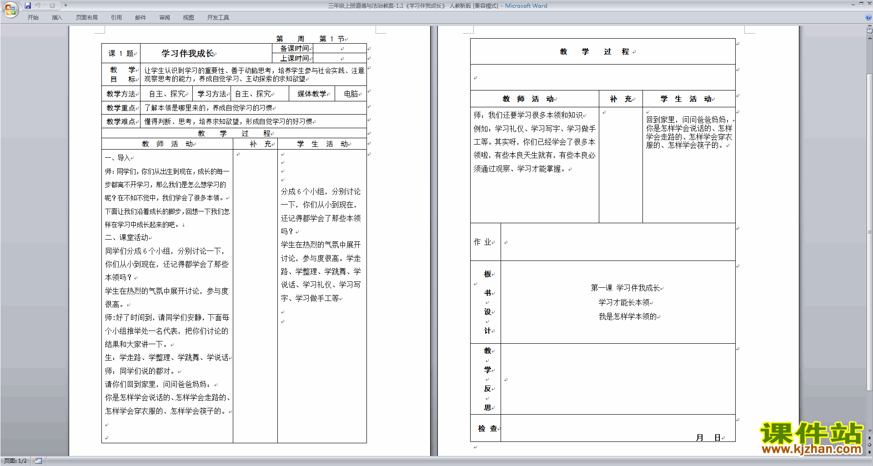Click the Undo arrow icon
This screenshot has width=873, height=466.
coord(38,5)
